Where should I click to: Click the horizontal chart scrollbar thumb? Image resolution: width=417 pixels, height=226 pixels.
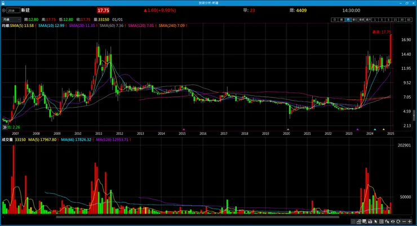point(197,217)
